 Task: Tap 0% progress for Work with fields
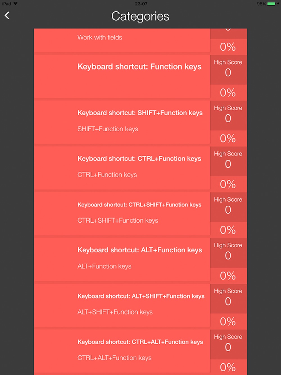pyautogui.click(x=228, y=47)
